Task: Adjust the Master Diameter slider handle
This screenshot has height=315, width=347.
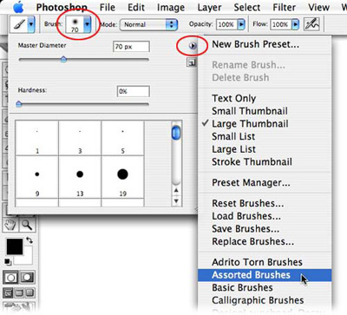Action: [63, 60]
